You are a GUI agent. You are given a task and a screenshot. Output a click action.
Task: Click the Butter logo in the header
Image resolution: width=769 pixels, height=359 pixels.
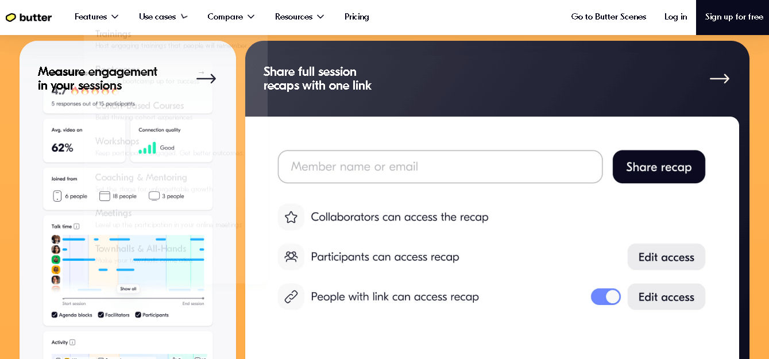point(29,17)
